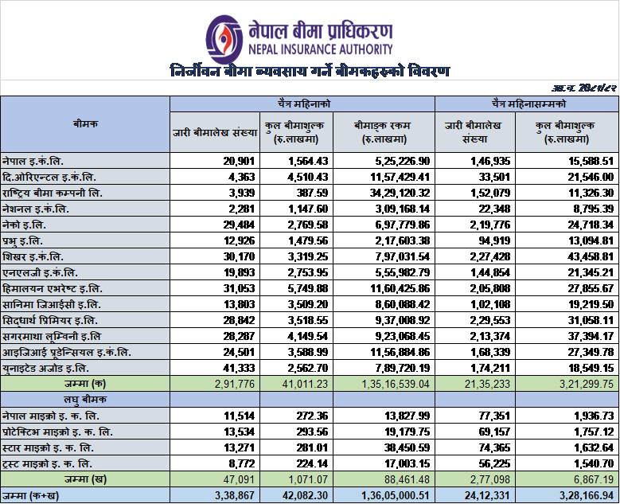Click the value 20,901

point(239,161)
